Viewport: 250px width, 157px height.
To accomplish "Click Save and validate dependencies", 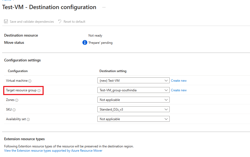I will (32, 21).
